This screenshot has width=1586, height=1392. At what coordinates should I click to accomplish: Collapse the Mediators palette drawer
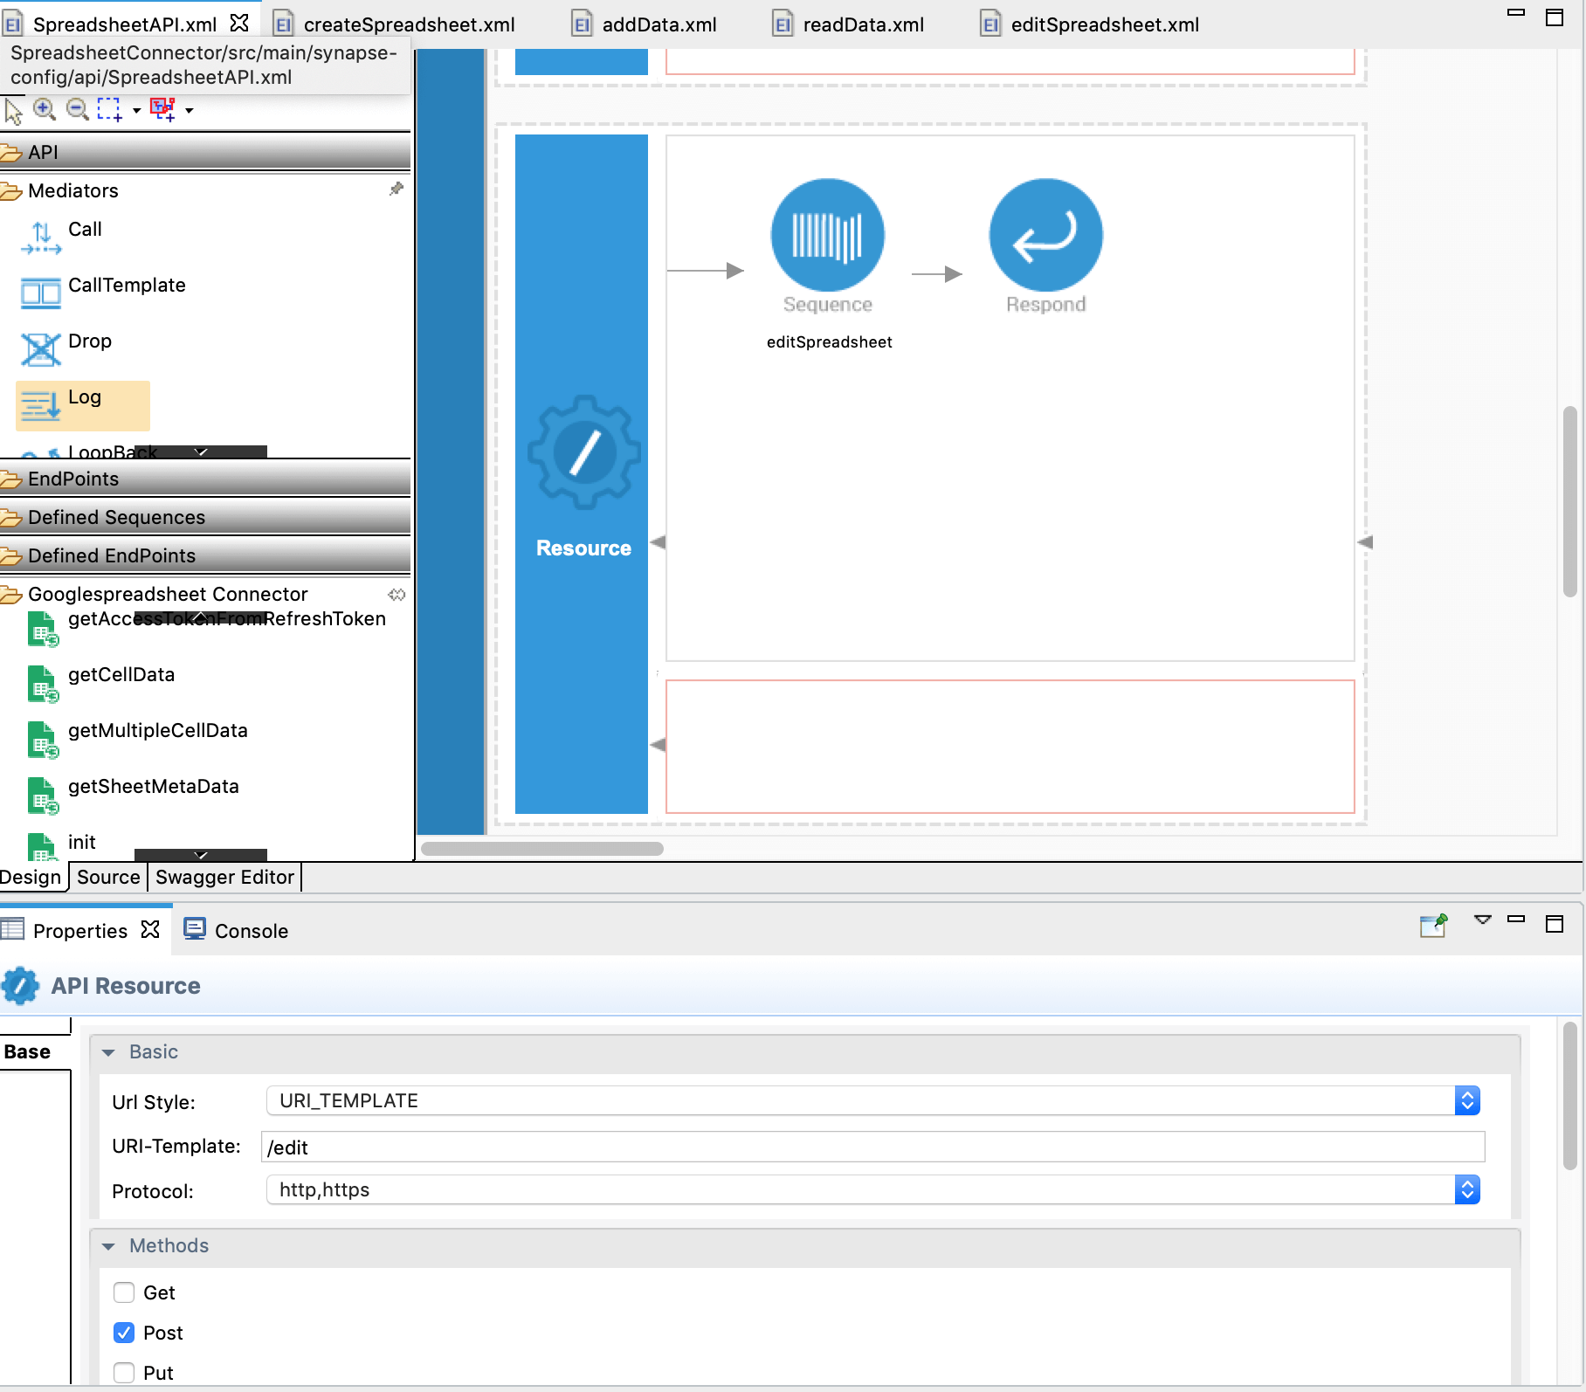pyautogui.click(x=205, y=190)
